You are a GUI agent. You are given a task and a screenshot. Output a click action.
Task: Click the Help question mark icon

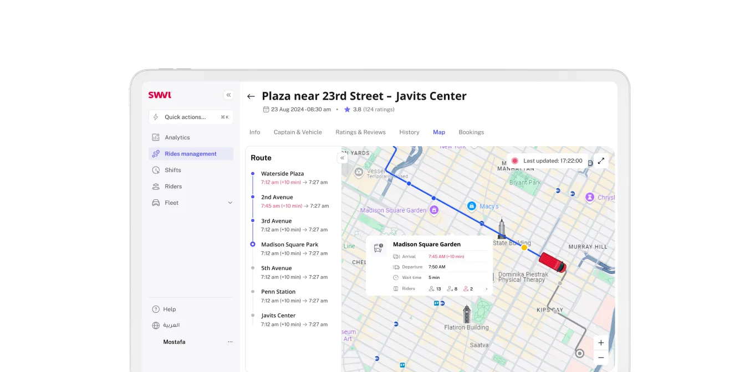click(x=156, y=309)
